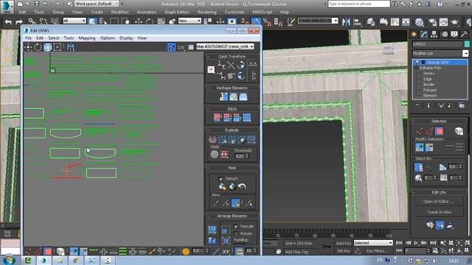Select the Rotate tool in Edit UVWs toolbar
472x265 pixels.
[x=38, y=47]
